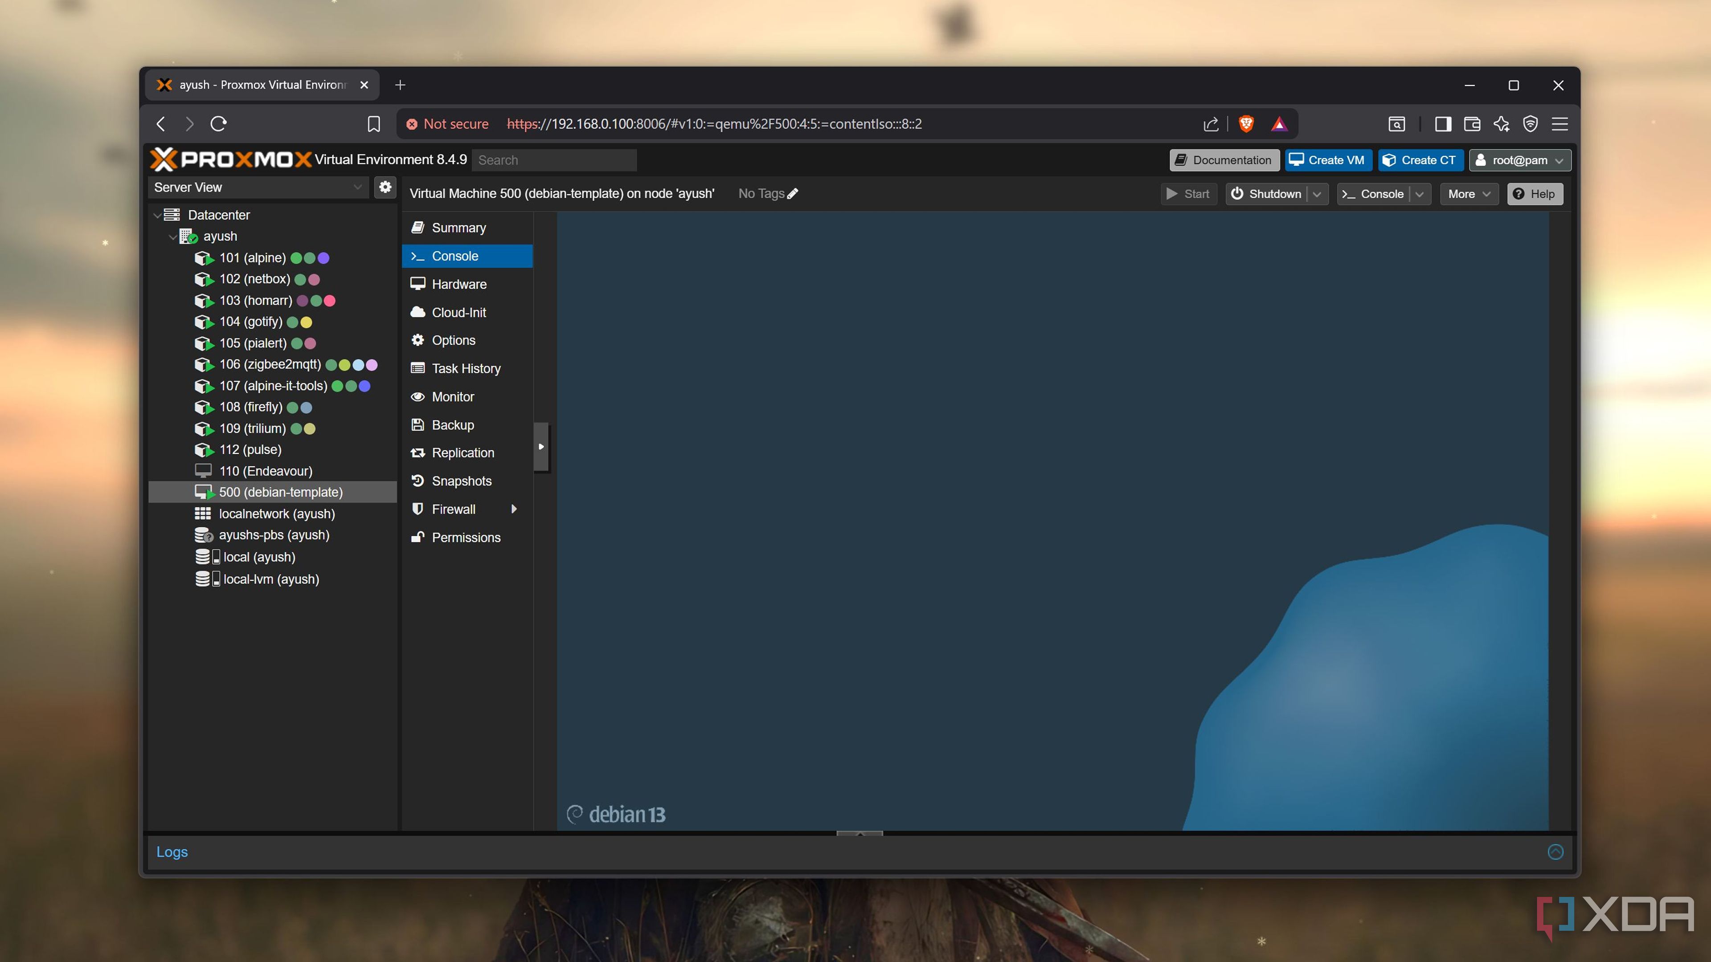The width and height of the screenshot is (1711, 962).
Task: Select VM 110 (Endeavour)
Action: [272, 471]
